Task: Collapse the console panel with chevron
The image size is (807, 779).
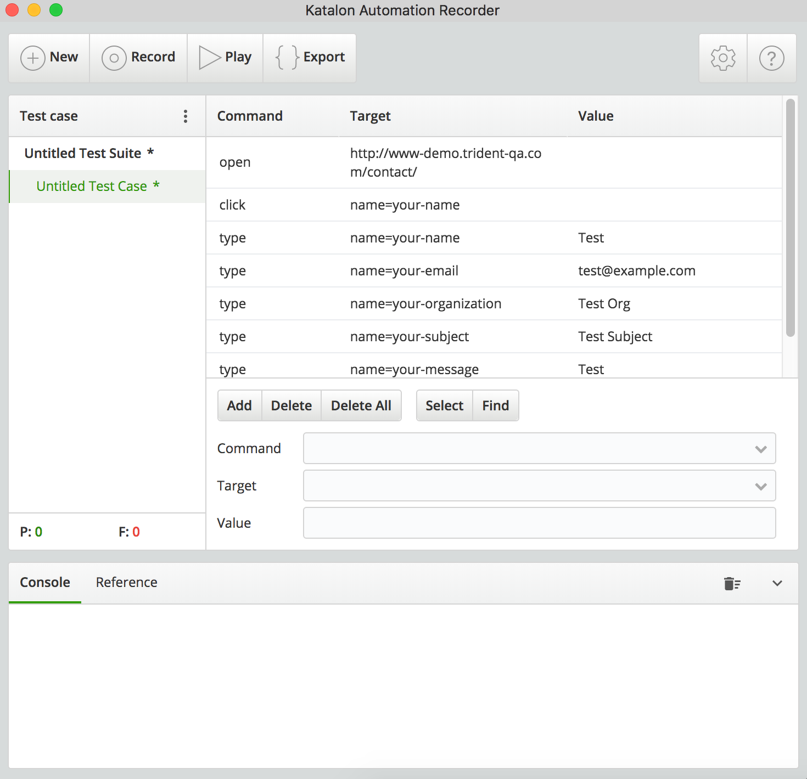Action: 777,583
